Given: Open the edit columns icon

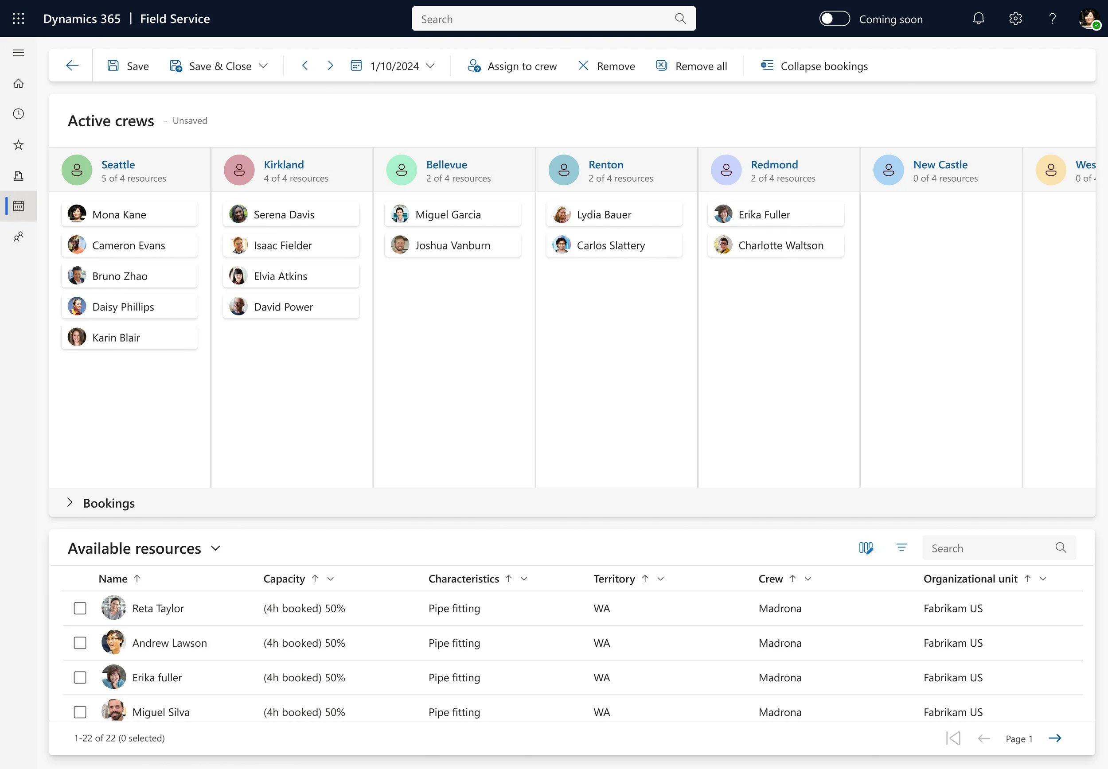Looking at the screenshot, I should click(x=866, y=548).
